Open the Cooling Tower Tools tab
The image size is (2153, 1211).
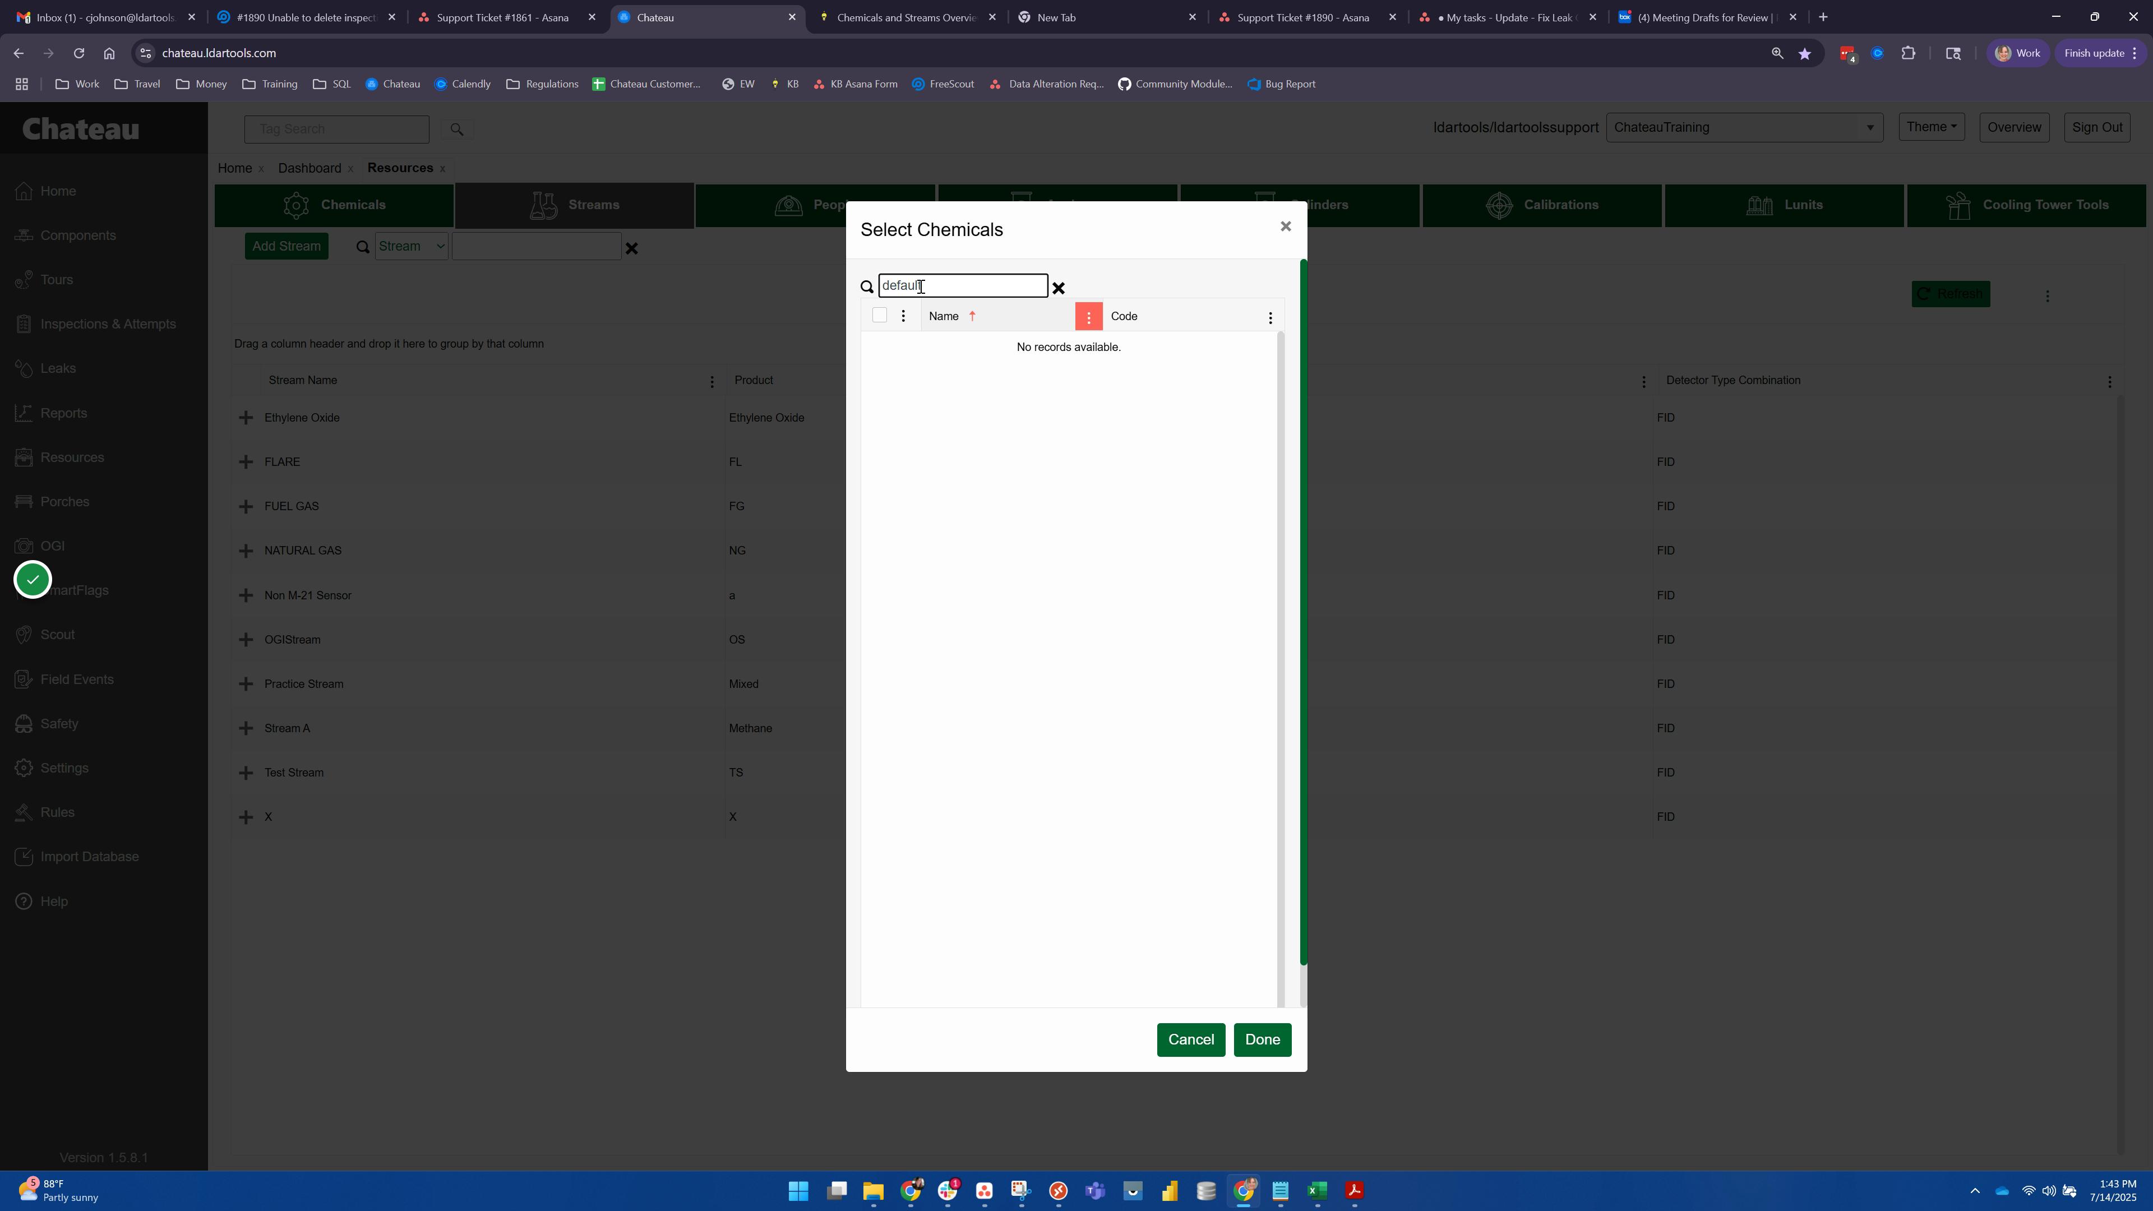coord(2026,206)
